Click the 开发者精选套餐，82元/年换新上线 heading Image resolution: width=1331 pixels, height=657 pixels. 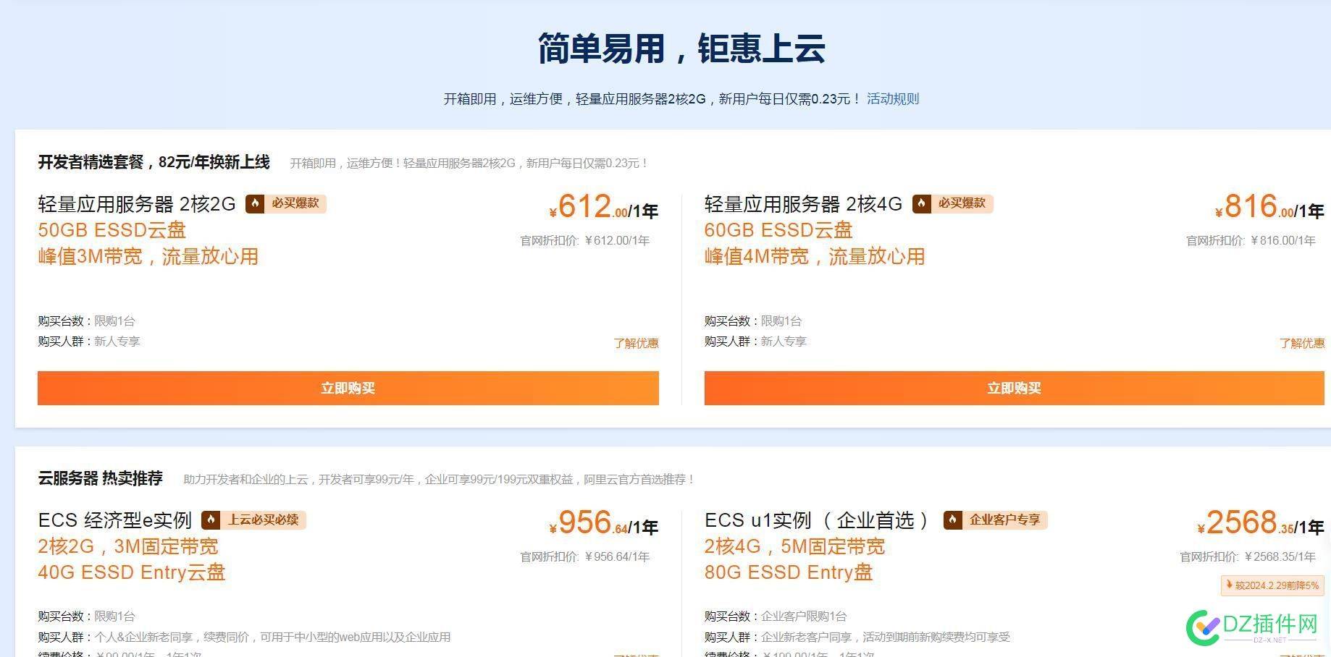click(154, 162)
